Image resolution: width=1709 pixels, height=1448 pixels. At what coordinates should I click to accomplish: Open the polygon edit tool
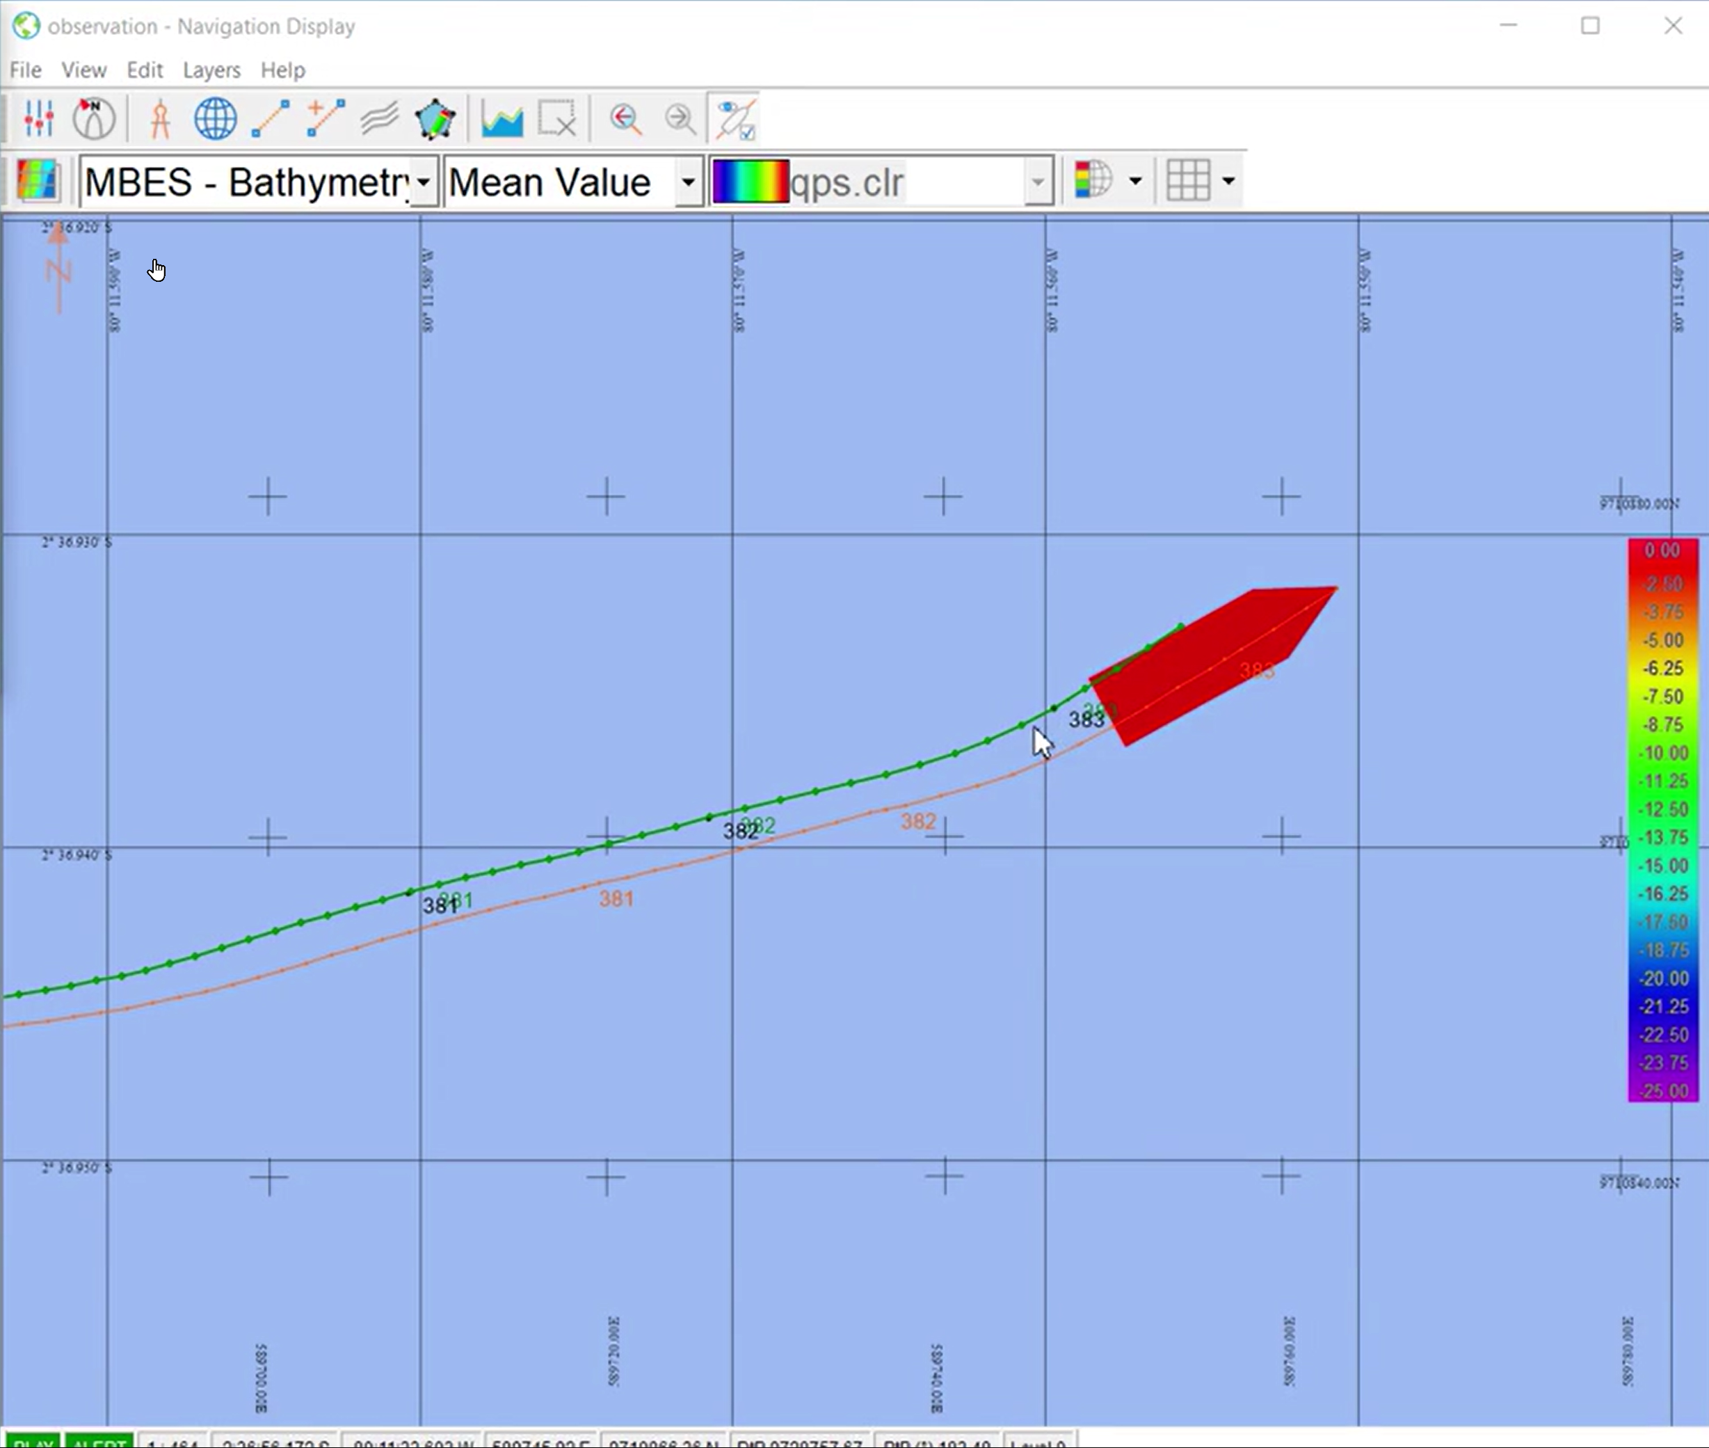click(x=435, y=119)
